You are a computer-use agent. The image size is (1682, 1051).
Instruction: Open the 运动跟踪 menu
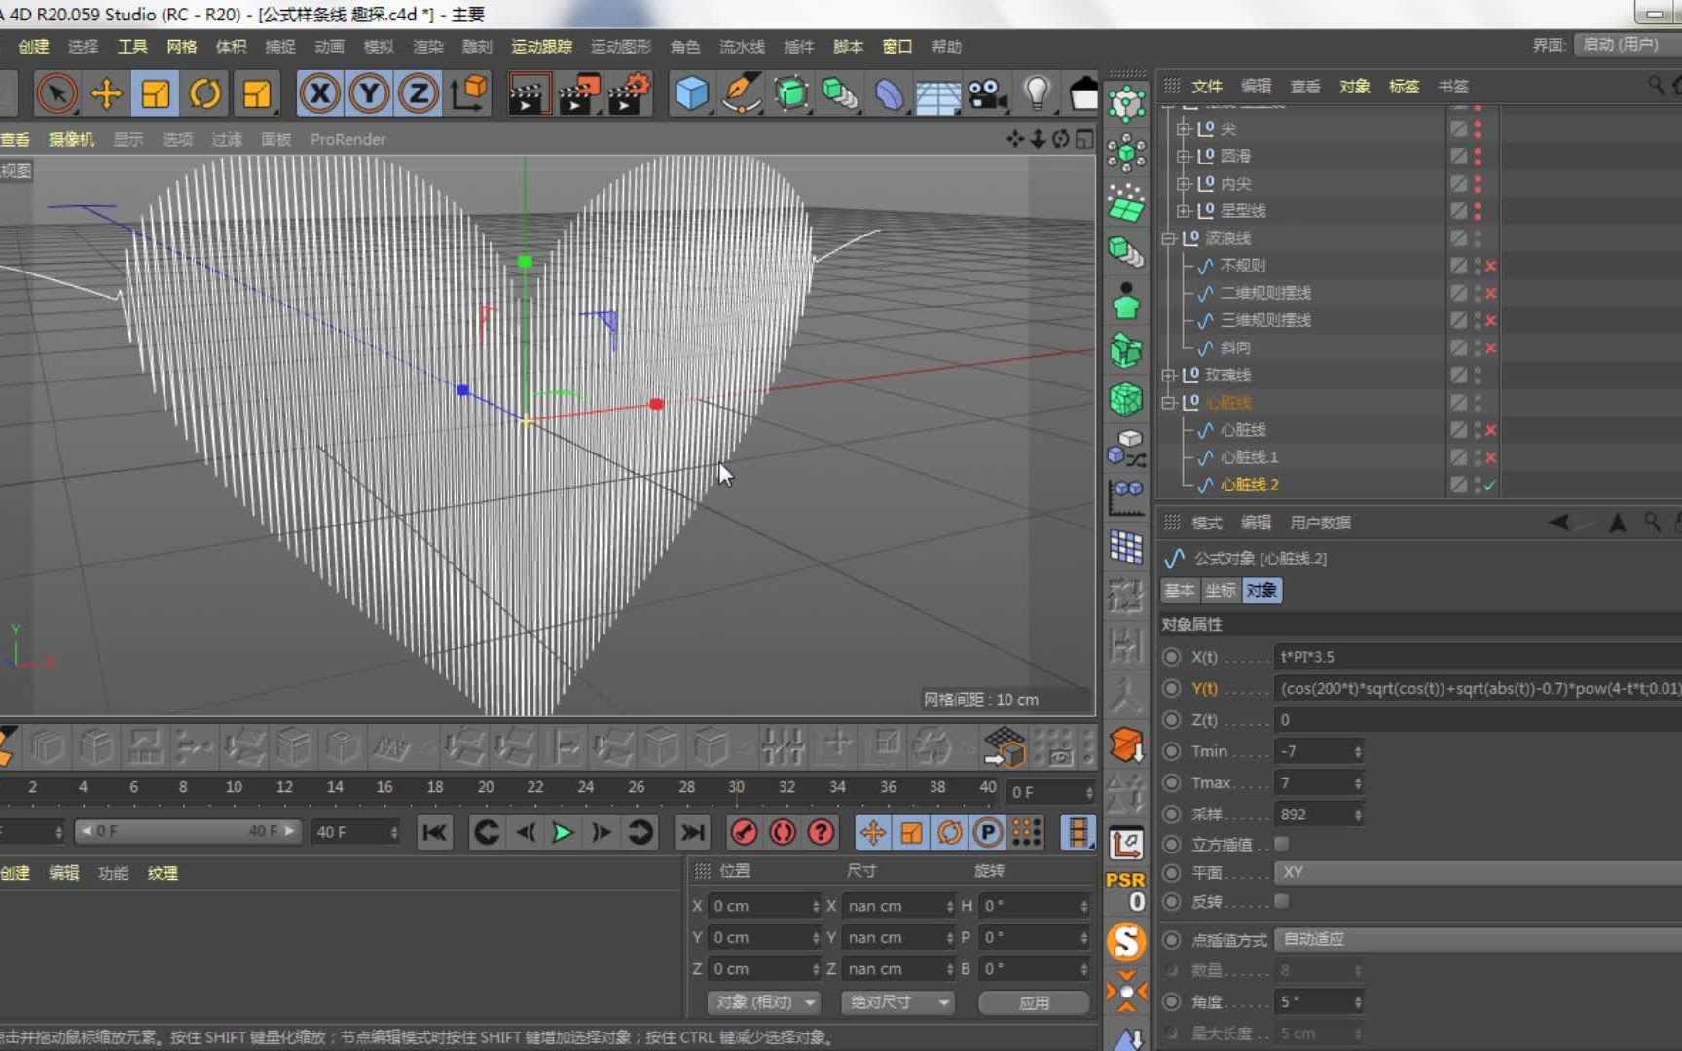(x=541, y=47)
